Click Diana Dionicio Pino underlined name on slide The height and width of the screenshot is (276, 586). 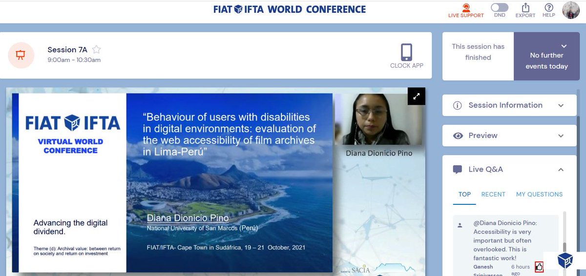point(188,218)
